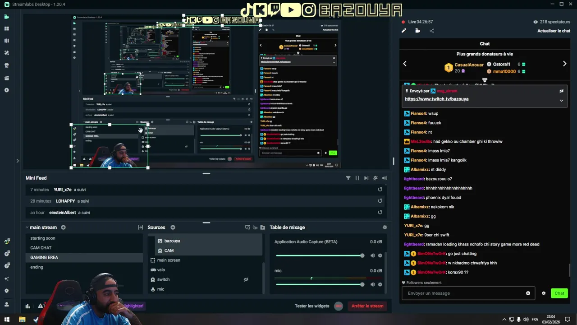Select the GAMING EREA scene
Screen dimensions: 577x325
[x=84, y=257]
